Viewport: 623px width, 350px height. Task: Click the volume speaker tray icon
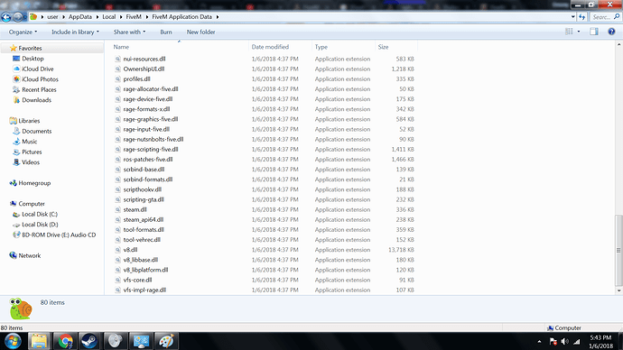pyautogui.click(x=564, y=341)
